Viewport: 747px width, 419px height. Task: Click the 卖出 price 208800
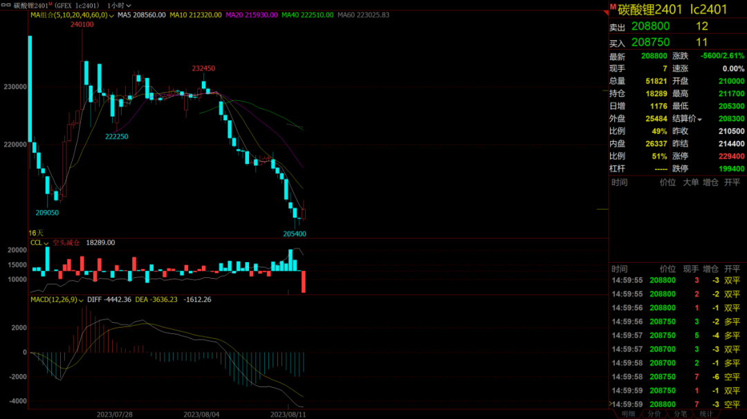(x=649, y=26)
